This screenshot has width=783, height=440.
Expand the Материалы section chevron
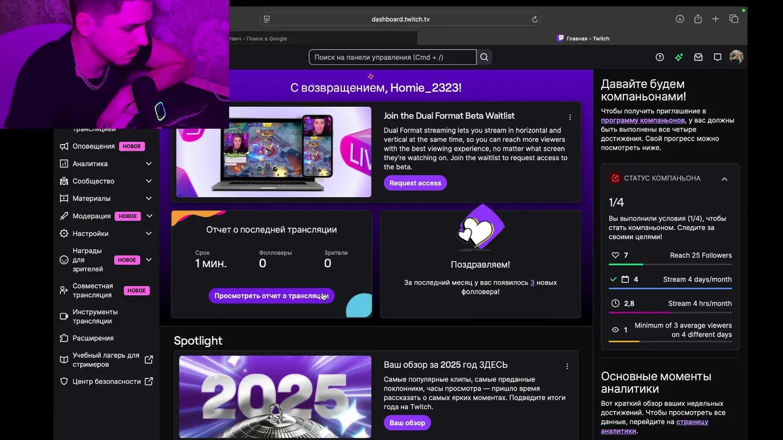pos(149,199)
